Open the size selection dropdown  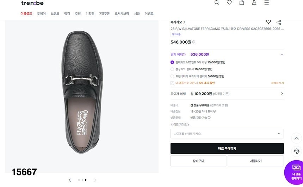227,134
